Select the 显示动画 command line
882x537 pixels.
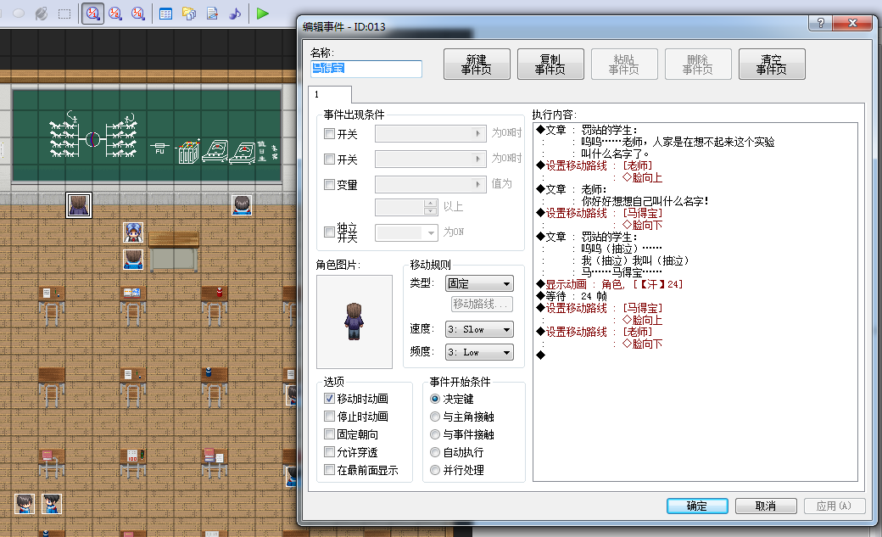[611, 284]
